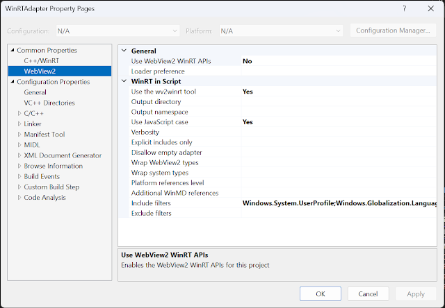This screenshot has height=308, width=445.
Task: Expand XML Document Generator node arrow
Action: 19,155
